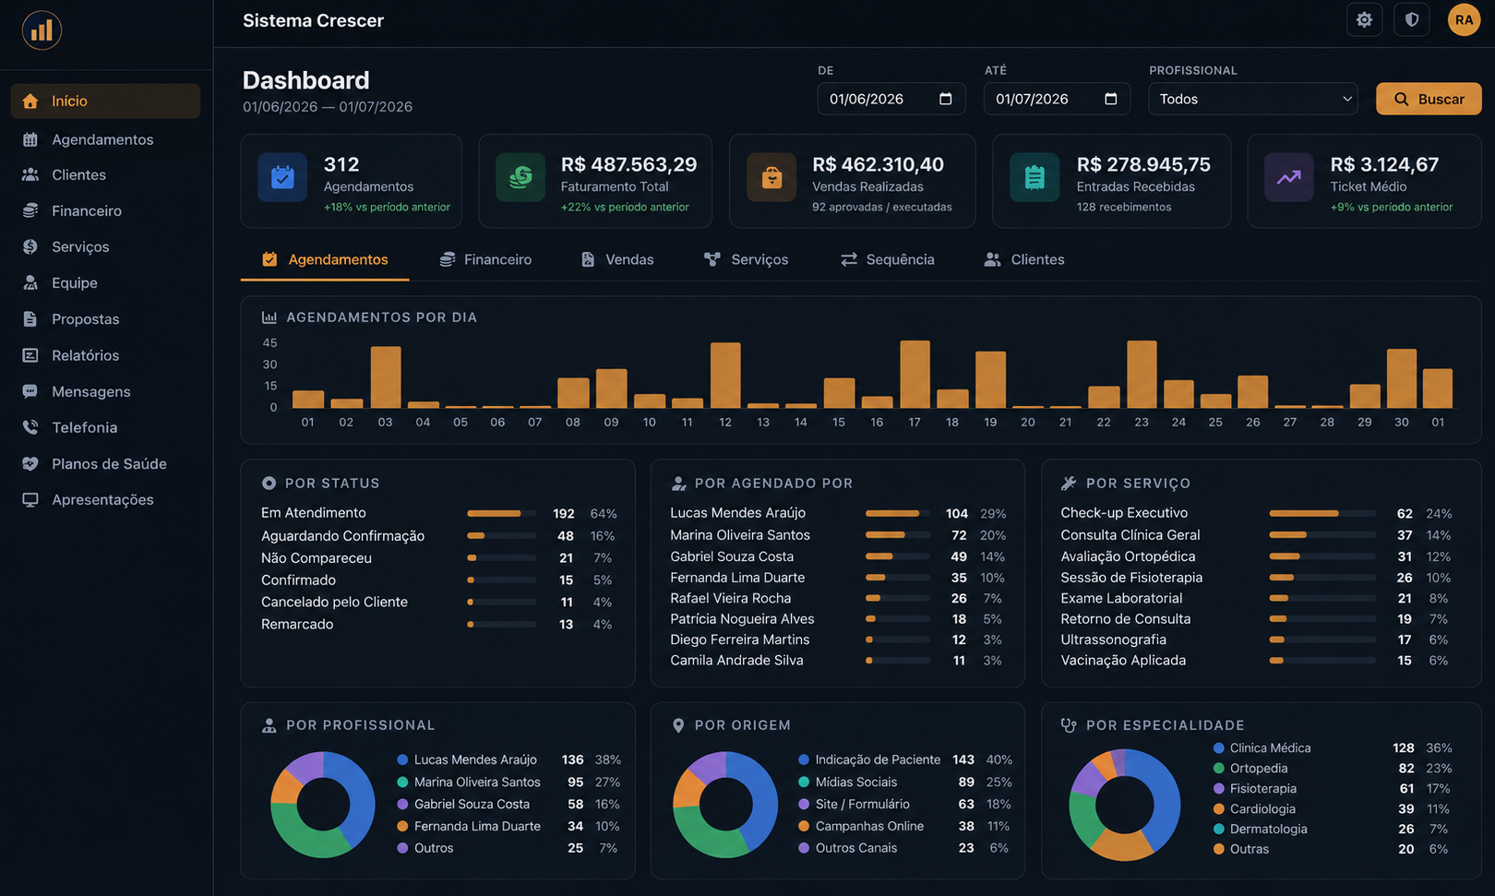Click the Serviços dollar icon in sidebar
The image size is (1495, 896).
click(x=30, y=246)
